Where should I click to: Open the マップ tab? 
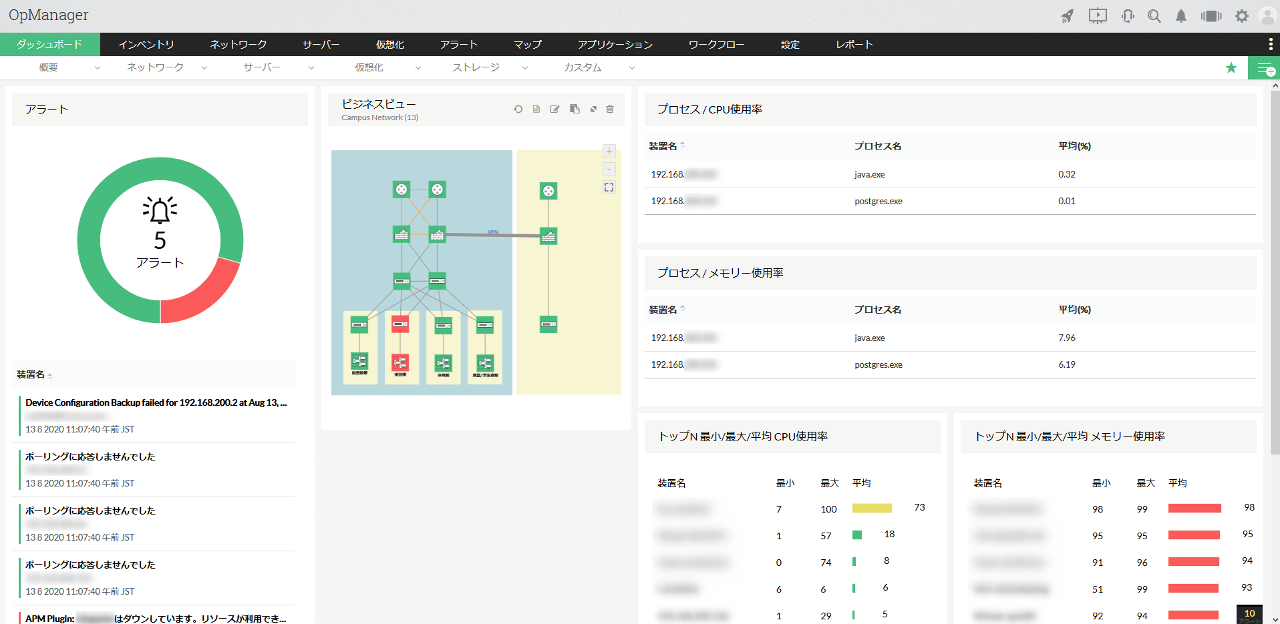coord(528,44)
